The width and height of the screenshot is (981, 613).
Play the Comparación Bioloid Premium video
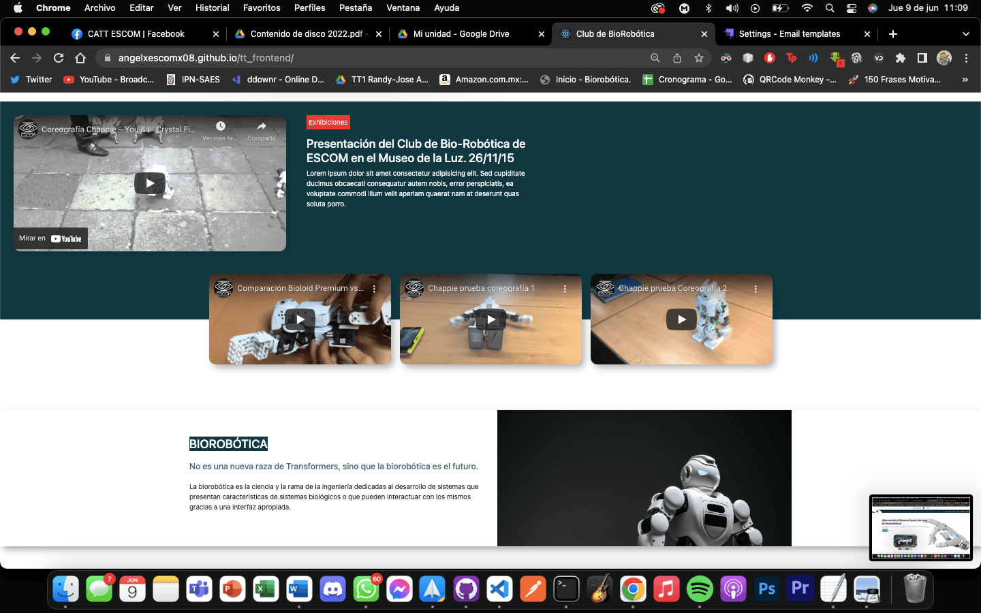(x=300, y=319)
